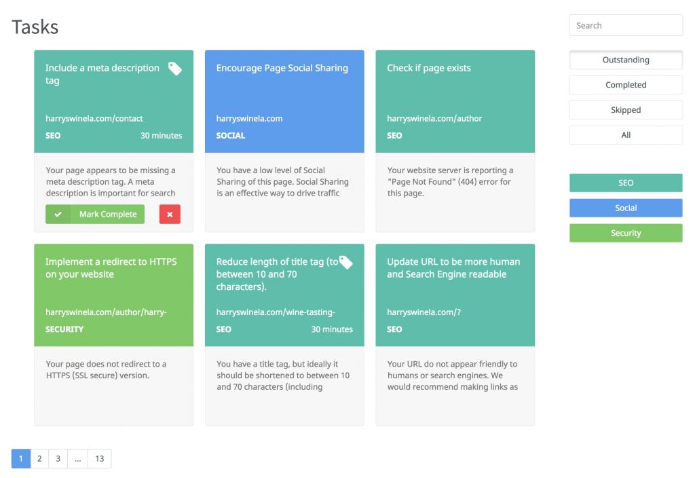The height and width of the screenshot is (478, 695).
Task: Click inside the Search field
Action: click(625, 25)
